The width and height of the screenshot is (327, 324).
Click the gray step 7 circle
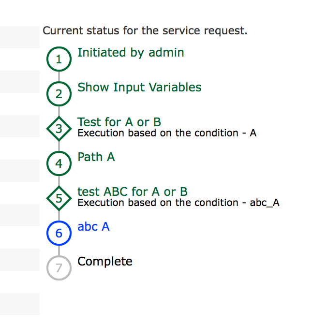coord(59,268)
